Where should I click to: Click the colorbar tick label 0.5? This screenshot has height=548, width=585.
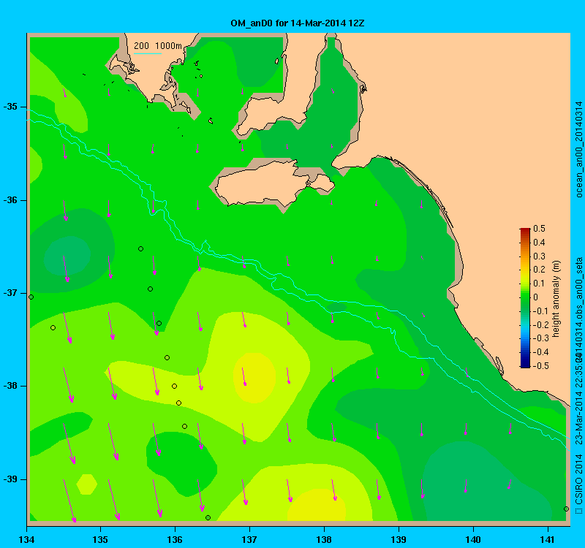coord(539,229)
